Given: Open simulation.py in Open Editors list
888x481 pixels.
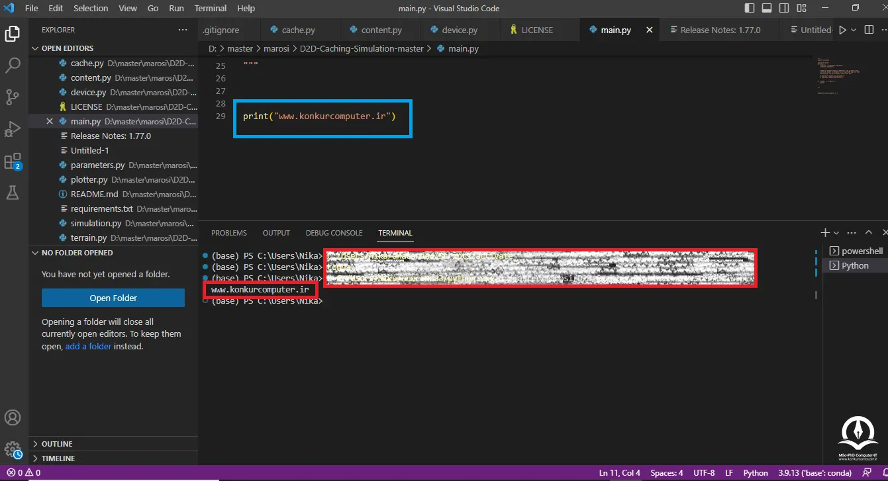Looking at the screenshot, I should [113, 224].
